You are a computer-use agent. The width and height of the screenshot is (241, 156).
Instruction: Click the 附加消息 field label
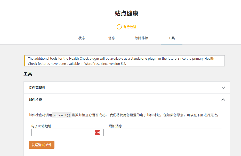pos(115,126)
